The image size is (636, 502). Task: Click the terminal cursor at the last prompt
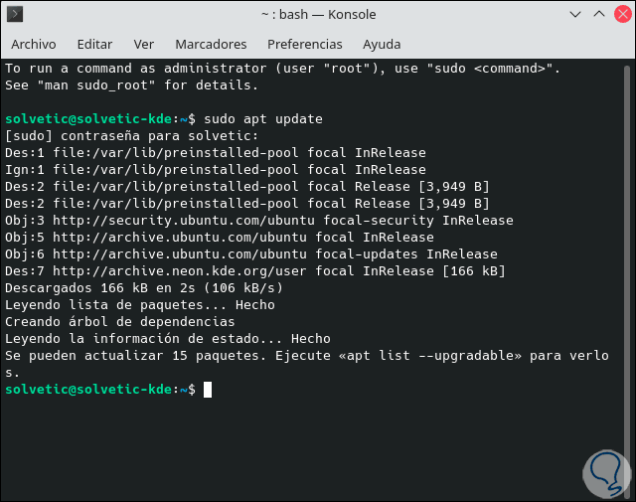click(x=208, y=390)
